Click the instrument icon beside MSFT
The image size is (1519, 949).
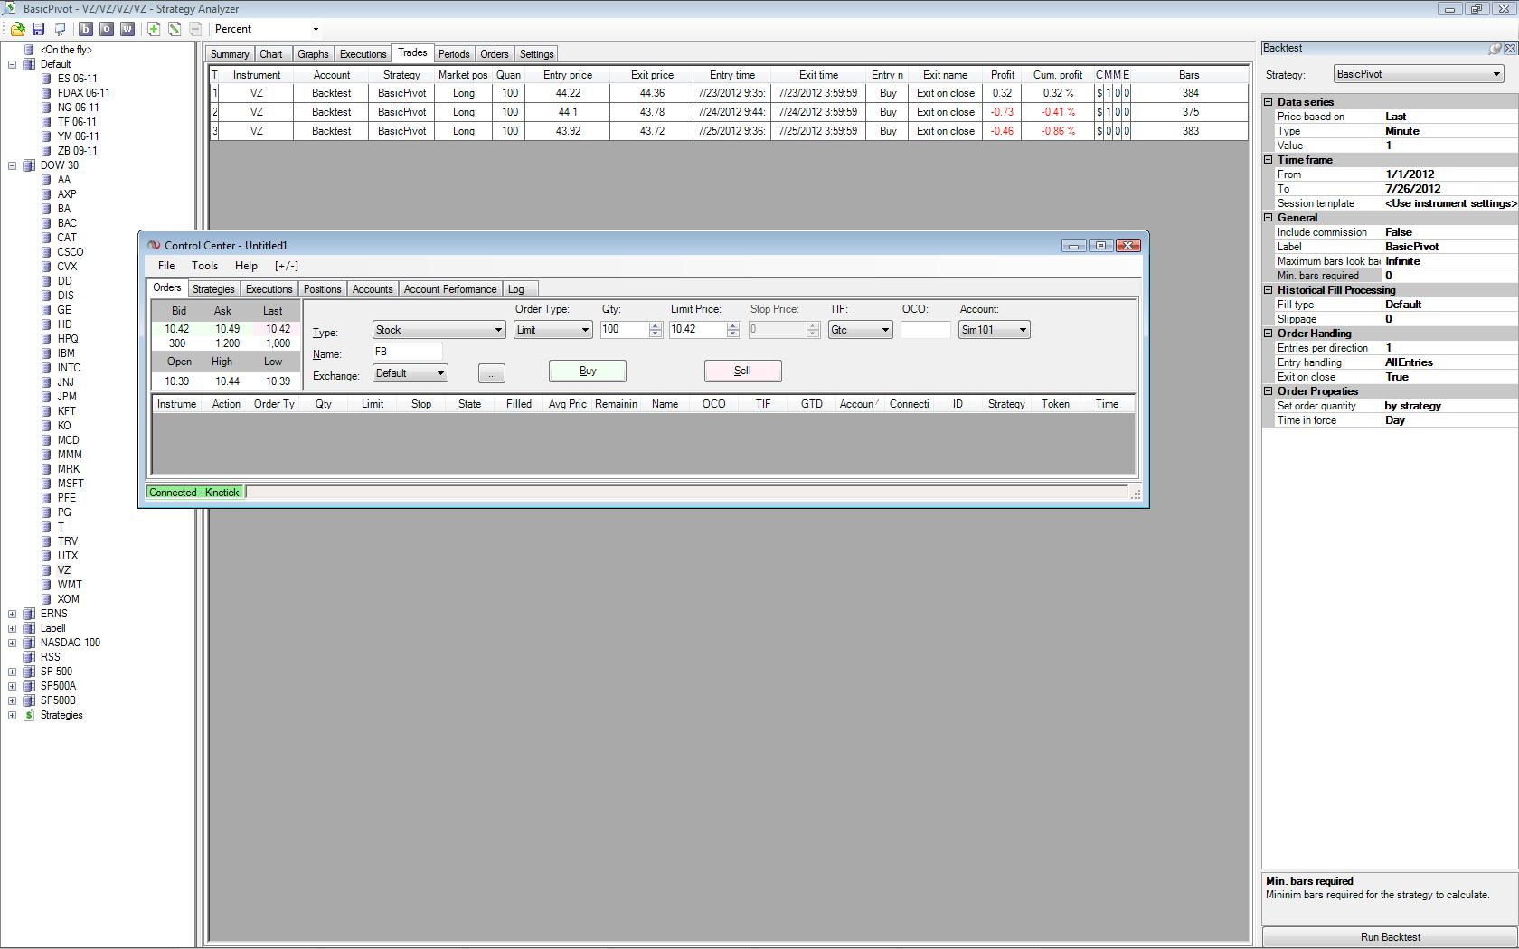46,484
